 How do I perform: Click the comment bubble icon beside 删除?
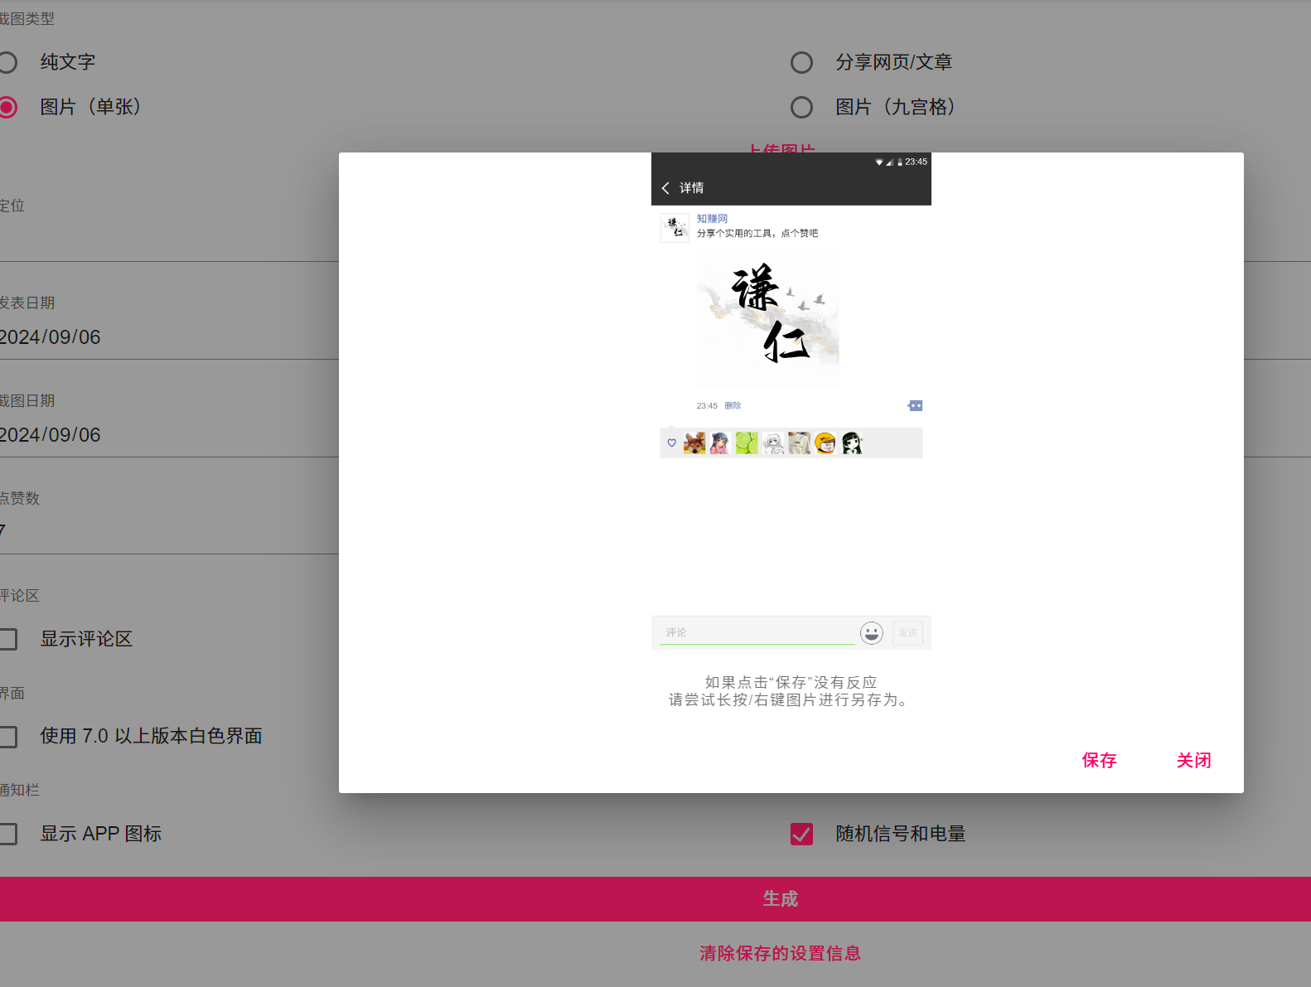coord(915,406)
